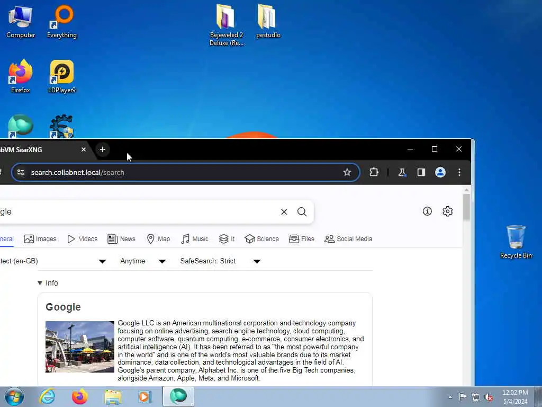The image size is (542, 407).
Task: Click the Google infobox heading
Action: [64, 307]
